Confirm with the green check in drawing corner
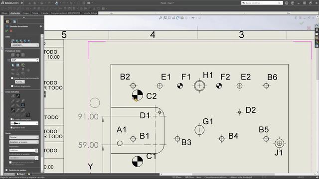 tap(302, 23)
